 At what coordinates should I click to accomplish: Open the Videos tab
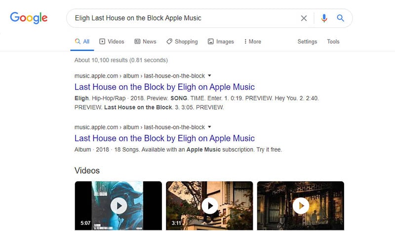tap(112, 41)
